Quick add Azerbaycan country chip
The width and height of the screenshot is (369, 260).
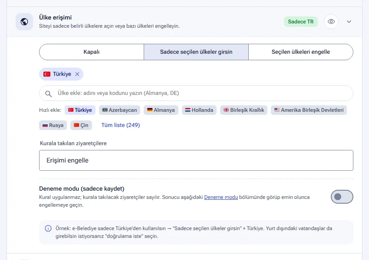click(119, 110)
